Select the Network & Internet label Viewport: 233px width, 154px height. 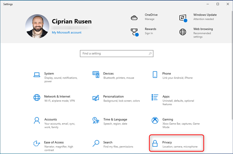[57, 97]
